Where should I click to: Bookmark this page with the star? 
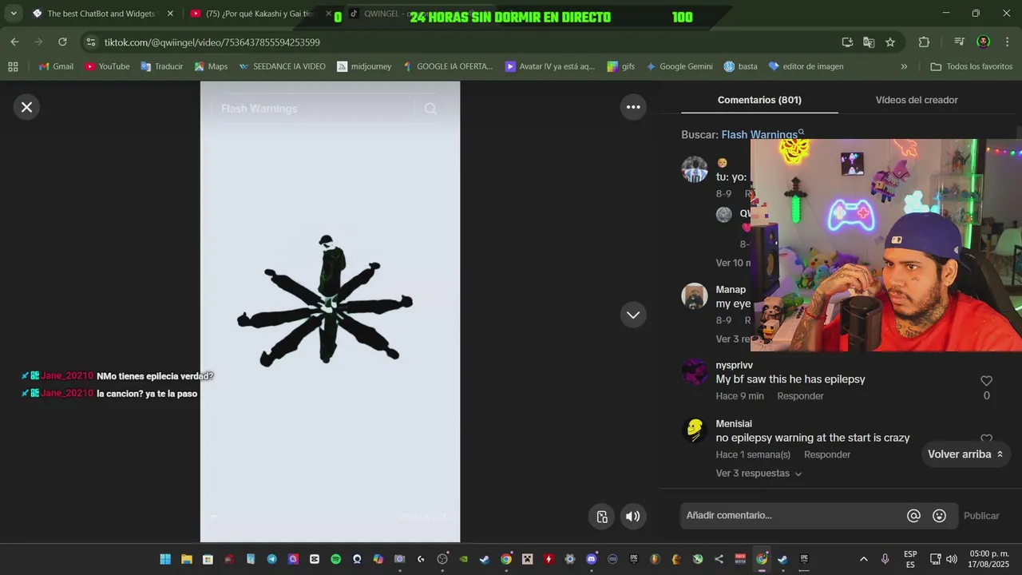click(890, 42)
